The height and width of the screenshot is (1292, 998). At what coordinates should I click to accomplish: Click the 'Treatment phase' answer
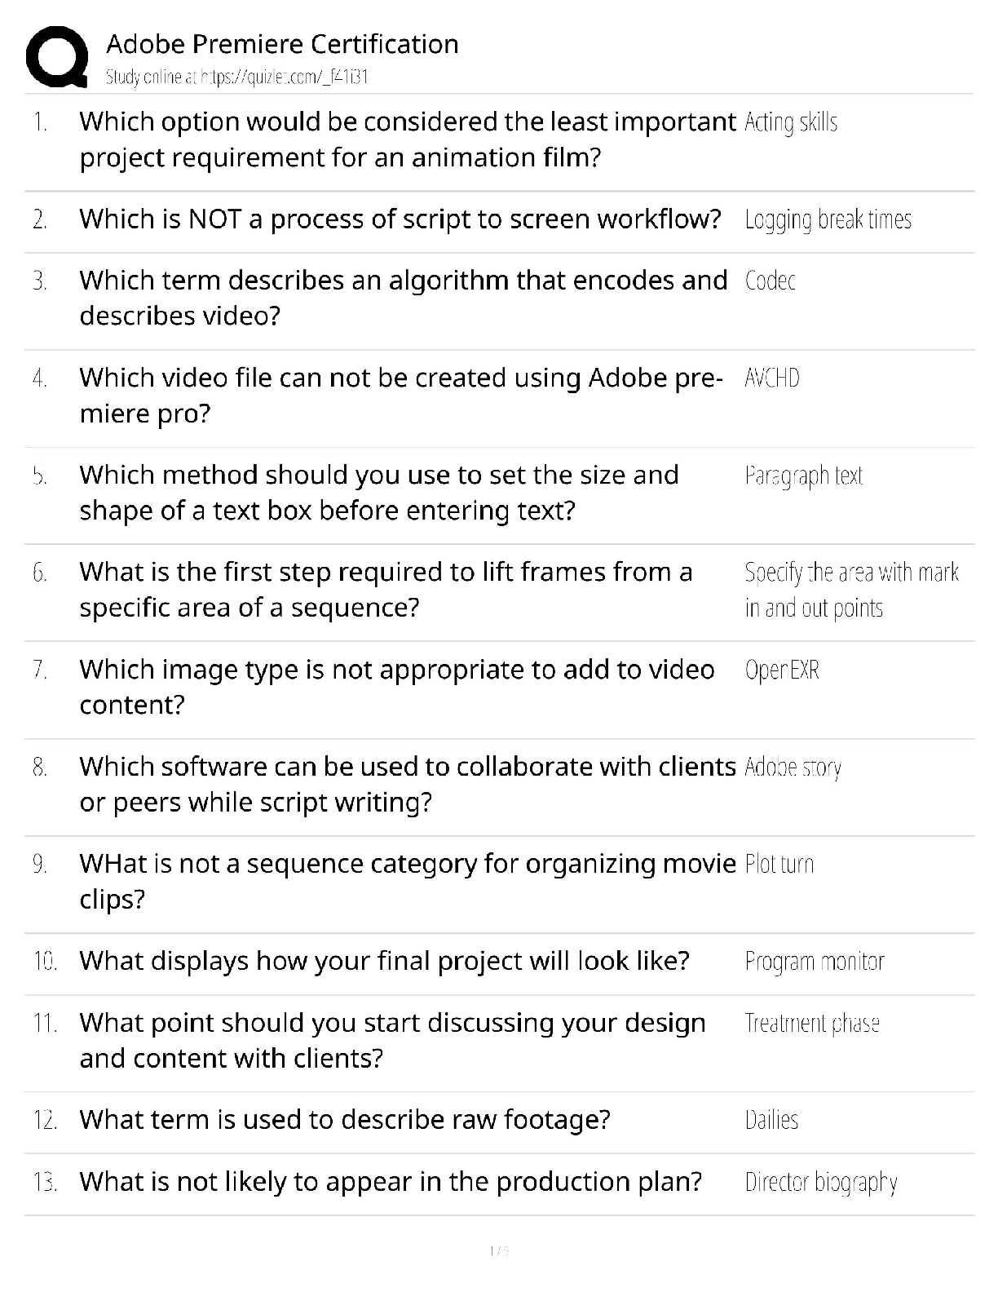point(811,1024)
